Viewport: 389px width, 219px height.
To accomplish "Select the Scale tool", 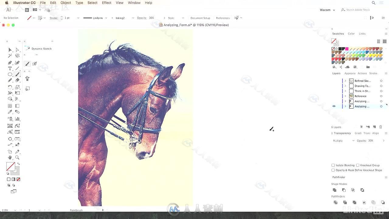I will (x=17, y=87).
